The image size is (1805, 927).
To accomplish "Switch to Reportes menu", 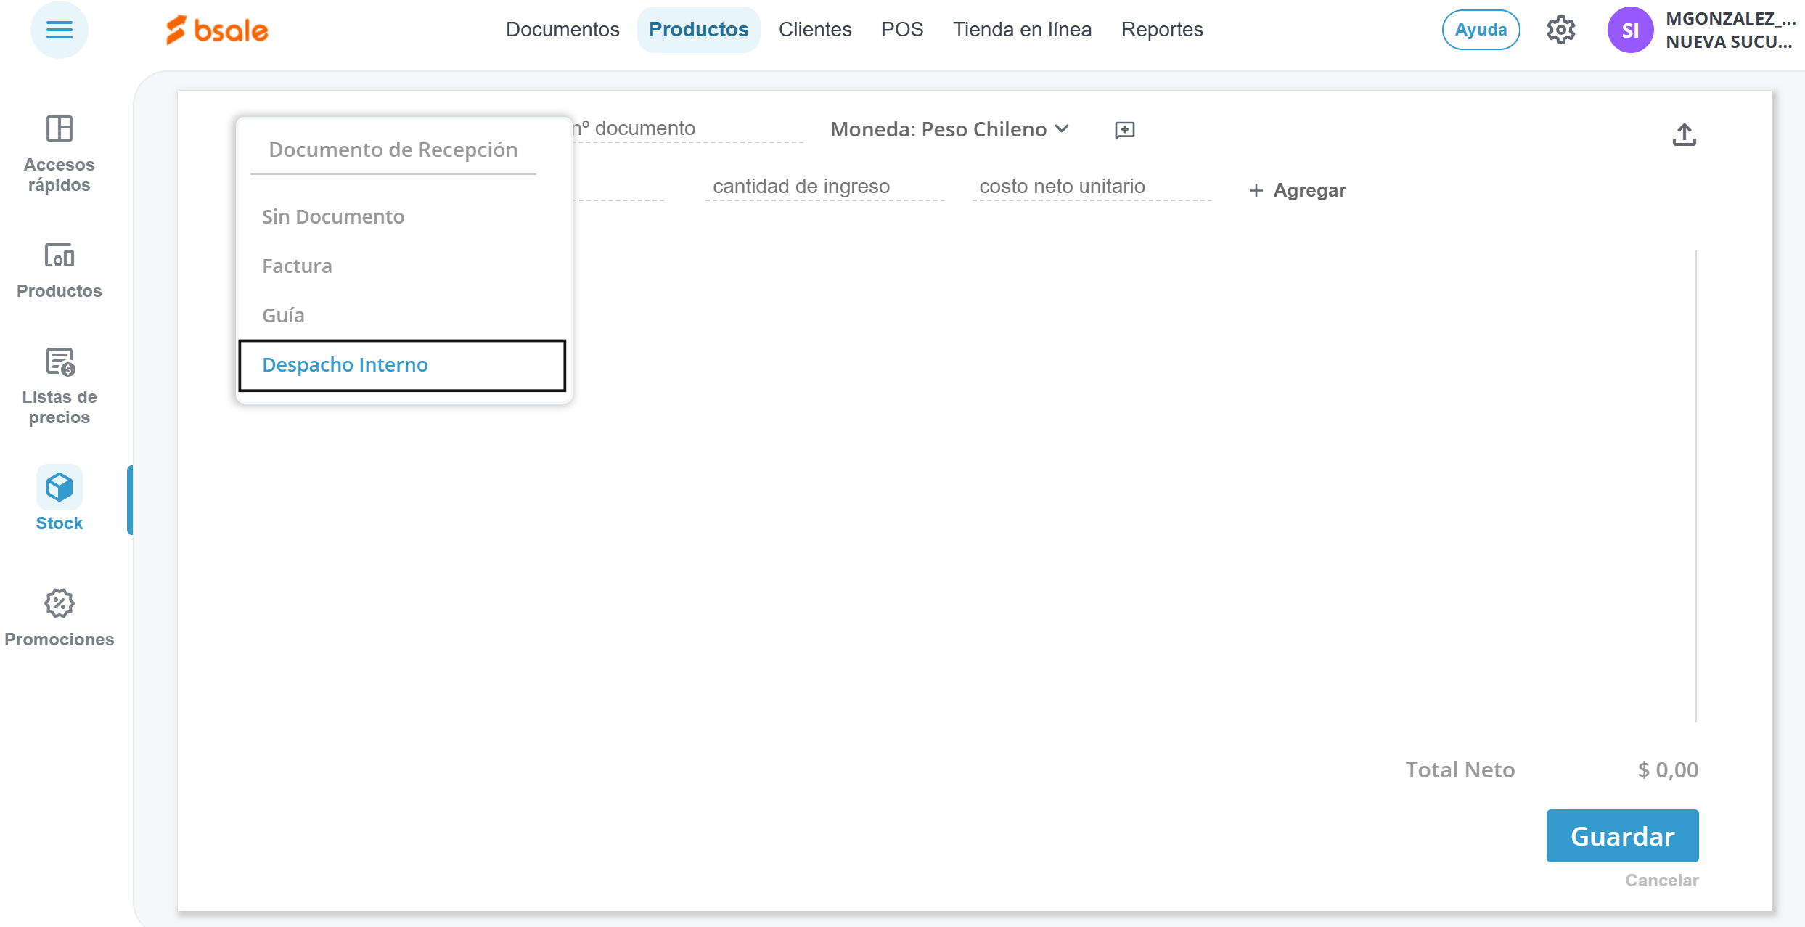I will (x=1161, y=30).
